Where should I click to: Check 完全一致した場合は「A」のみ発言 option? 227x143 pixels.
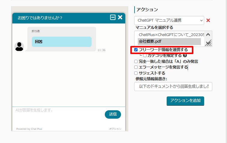tap(136, 61)
